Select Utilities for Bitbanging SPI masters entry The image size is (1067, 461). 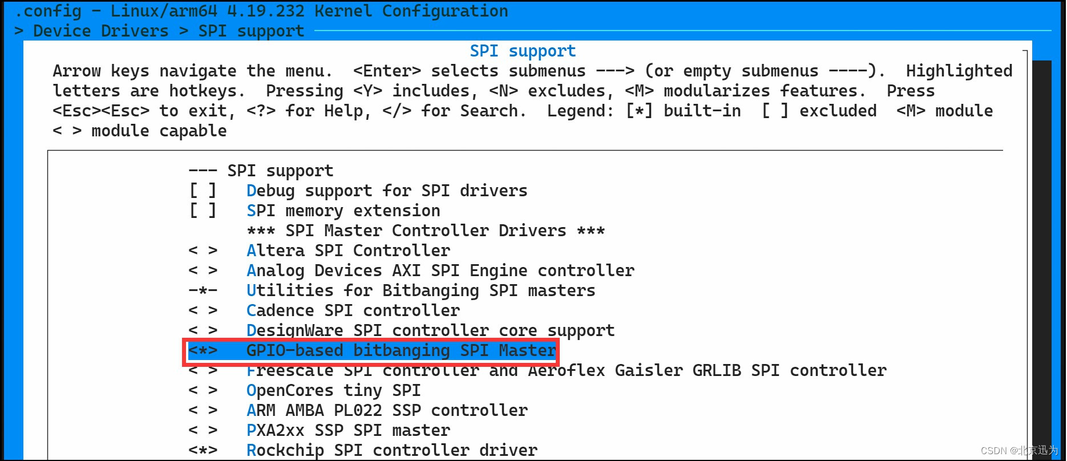(421, 290)
